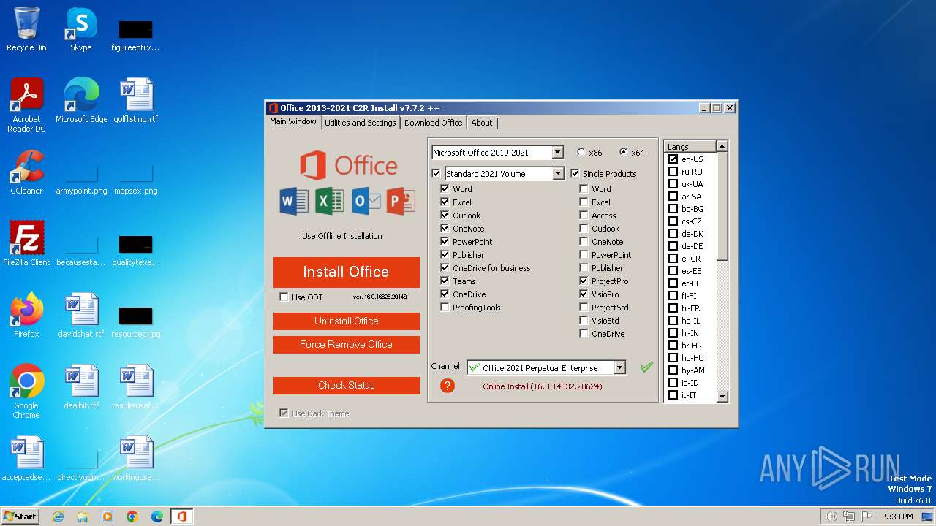Screen dimensions: 936x526
Task: Open the Skype desktop shortcut
Action: point(81,29)
